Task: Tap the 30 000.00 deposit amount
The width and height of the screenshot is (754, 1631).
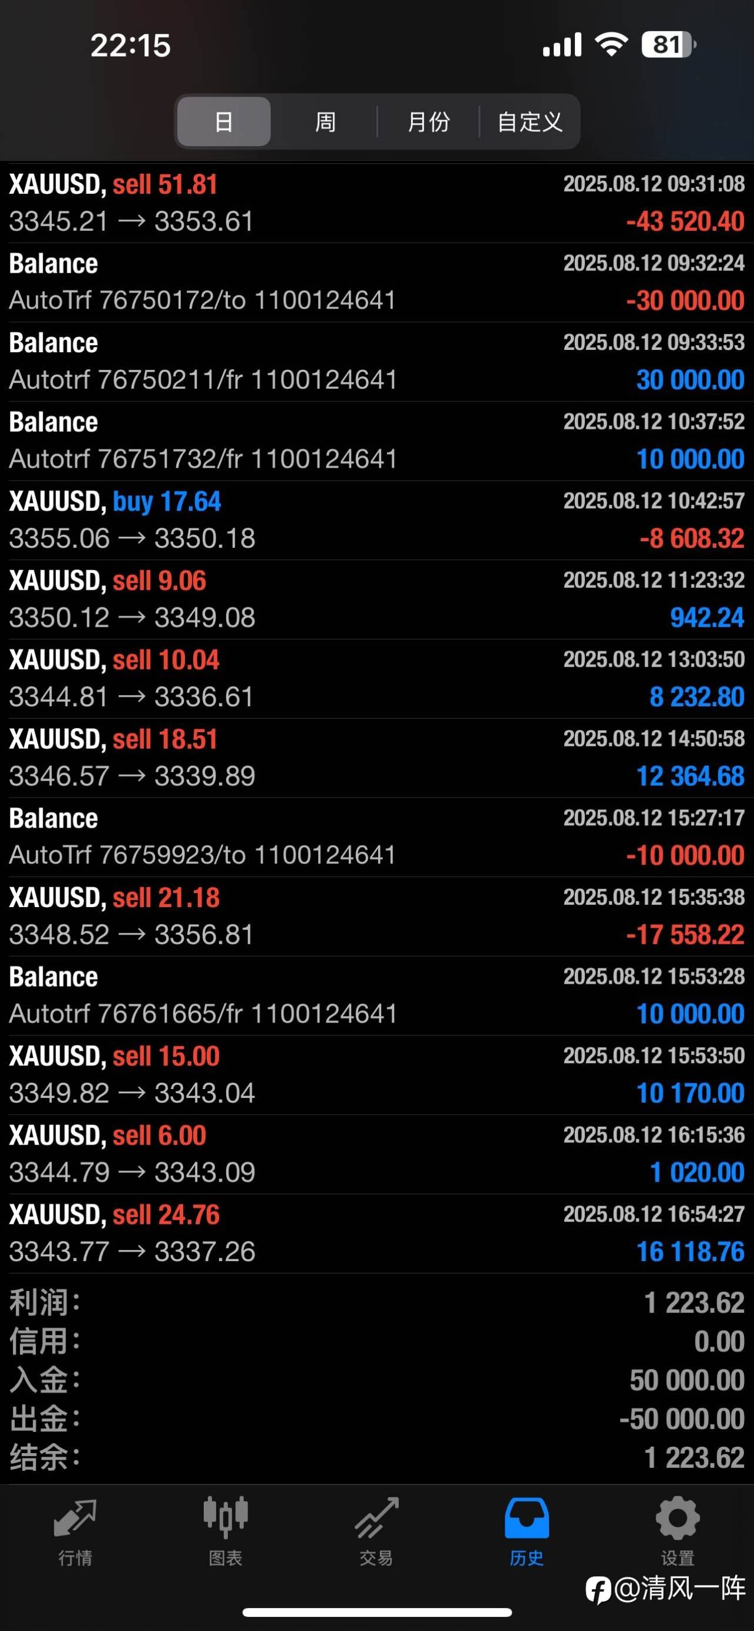Action: coord(690,380)
